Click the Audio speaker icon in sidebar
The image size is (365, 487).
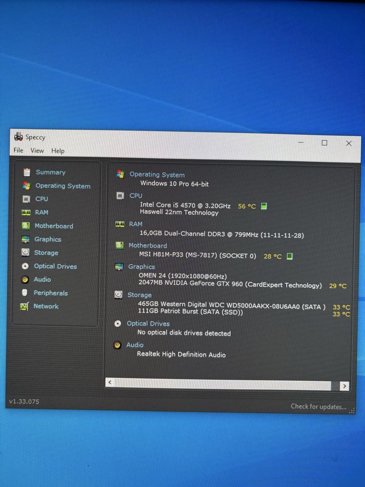point(25,280)
